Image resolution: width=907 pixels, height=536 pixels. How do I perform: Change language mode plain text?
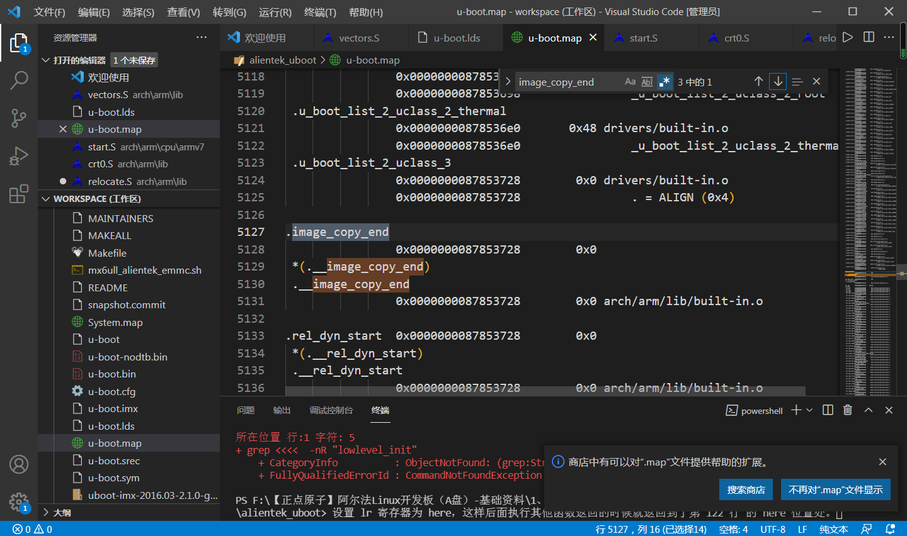point(833,529)
